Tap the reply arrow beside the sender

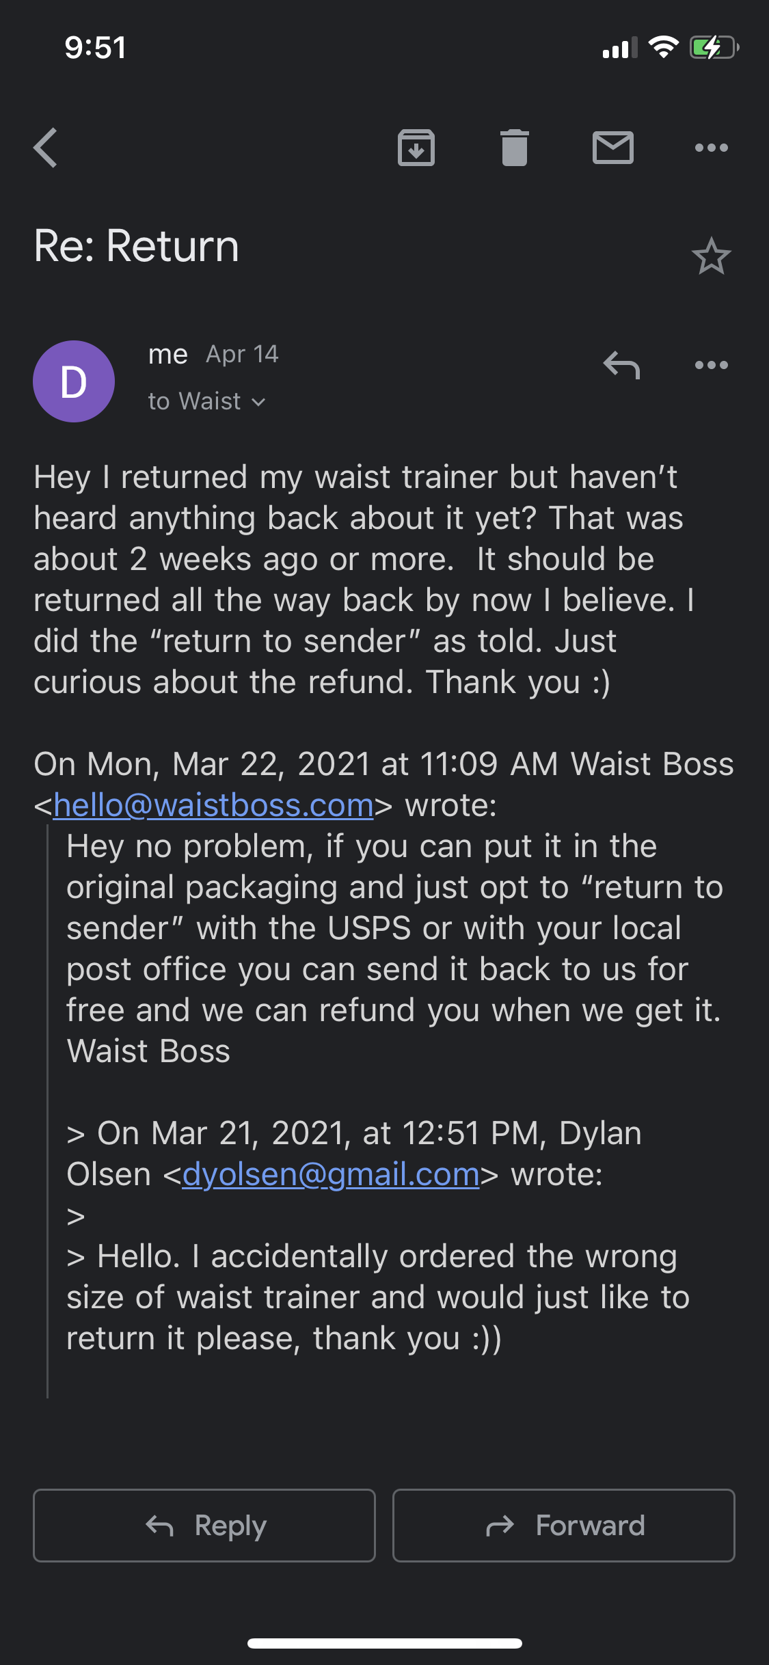621,365
